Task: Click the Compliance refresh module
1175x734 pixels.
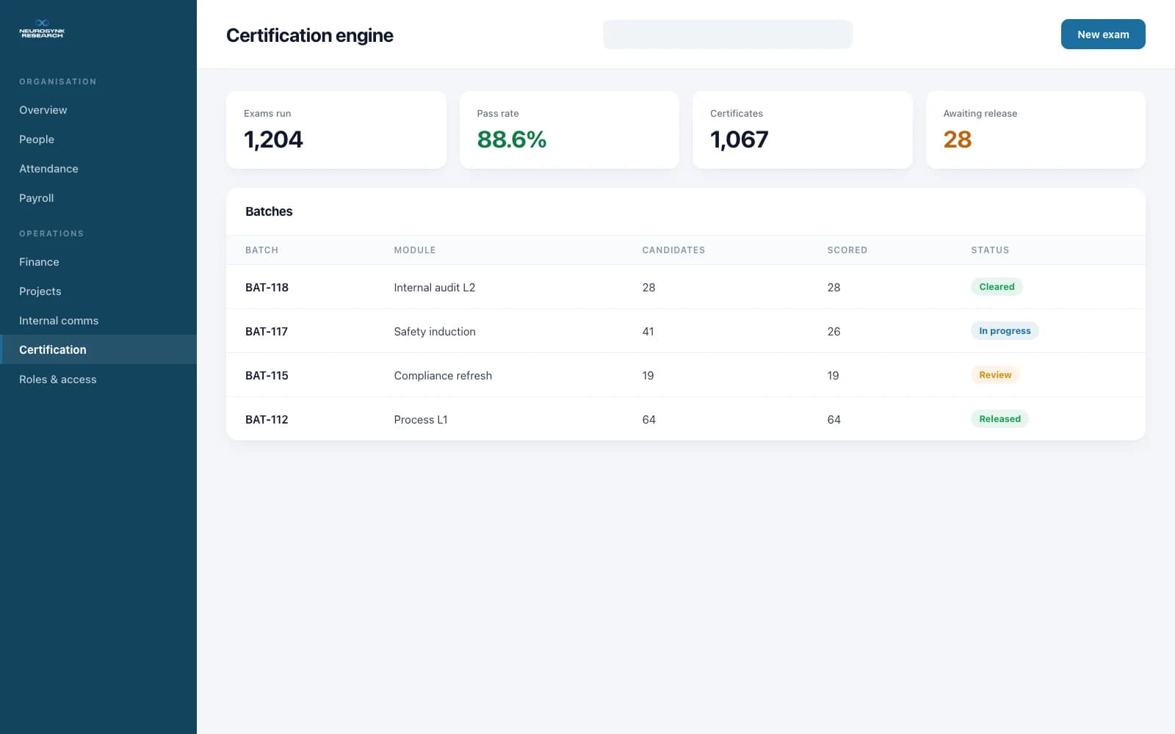Action: (x=443, y=375)
